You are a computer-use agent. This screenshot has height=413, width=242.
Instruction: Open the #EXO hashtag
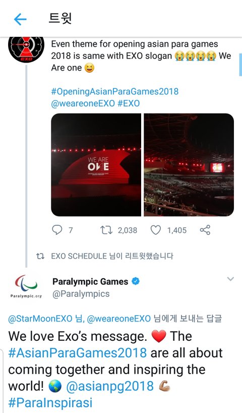(x=129, y=104)
